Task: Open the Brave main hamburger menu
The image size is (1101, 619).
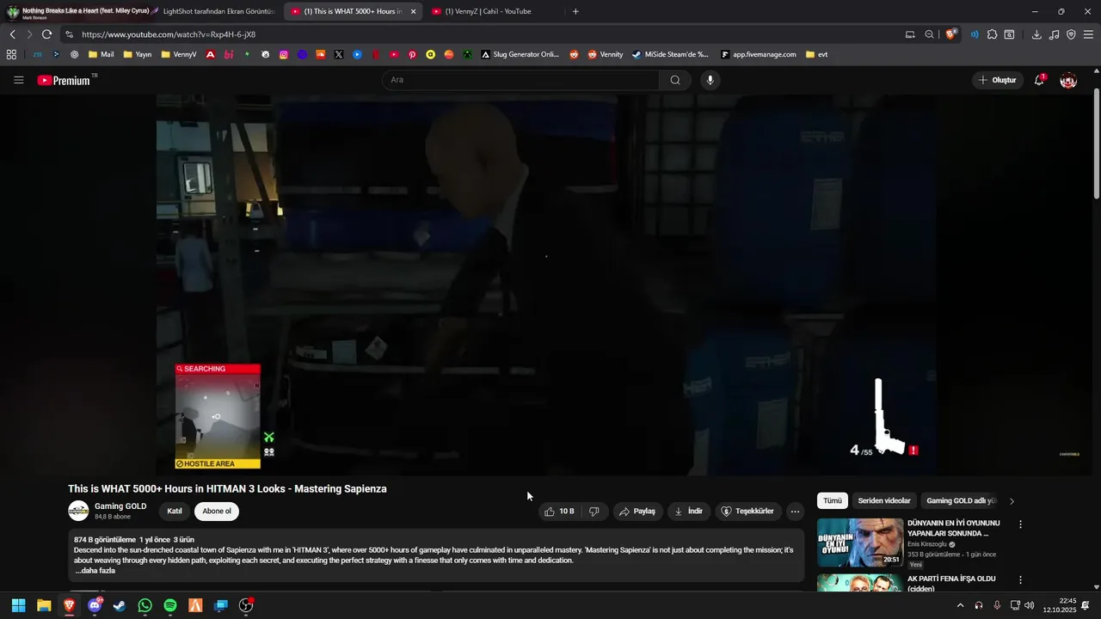Action: [1088, 34]
